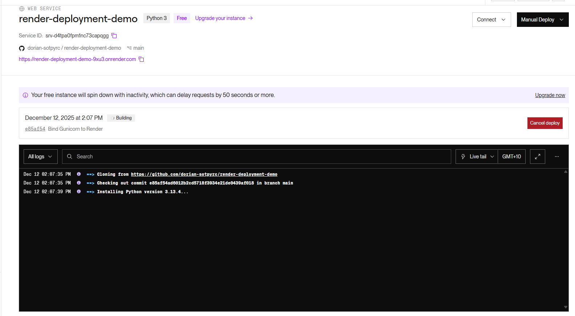Open the Live tail time range dropdown
Image resolution: width=575 pixels, height=316 pixels.
tap(477, 157)
